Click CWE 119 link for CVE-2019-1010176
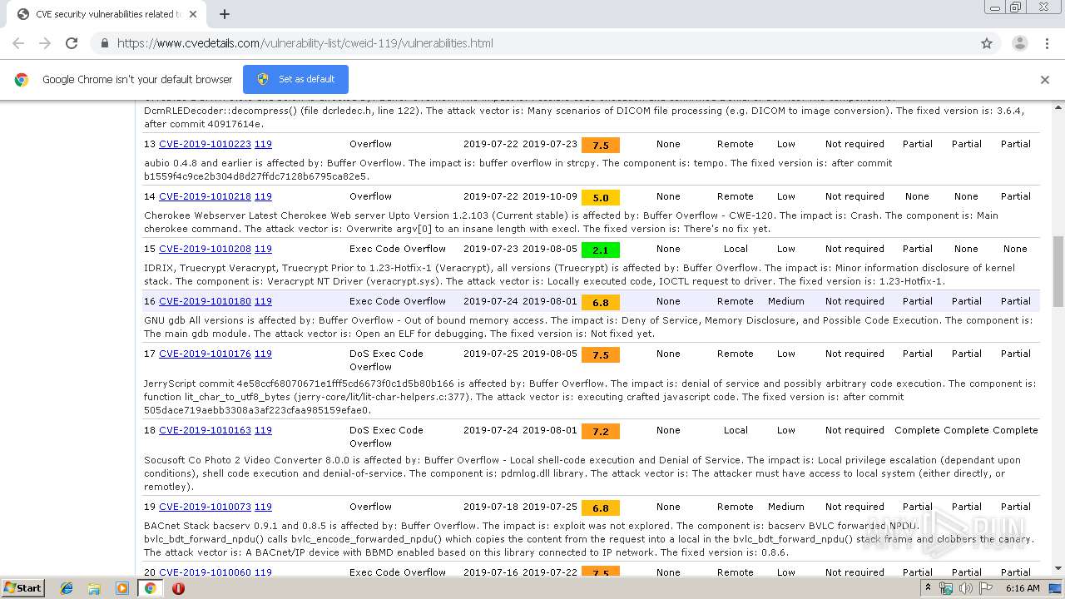This screenshot has width=1065, height=599. pyautogui.click(x=263, y=354)
